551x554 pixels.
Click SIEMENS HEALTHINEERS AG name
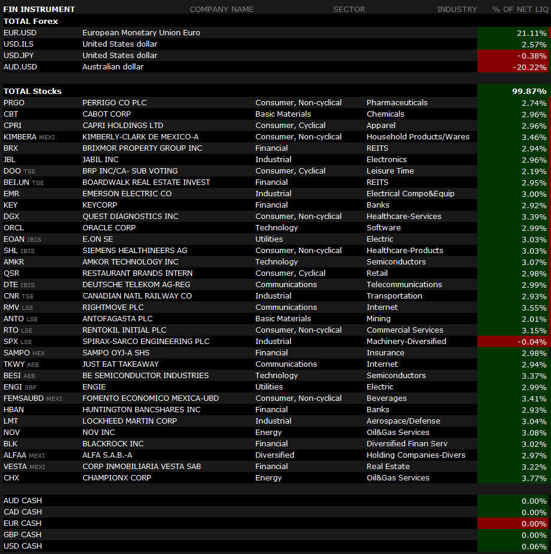point(135,251)
